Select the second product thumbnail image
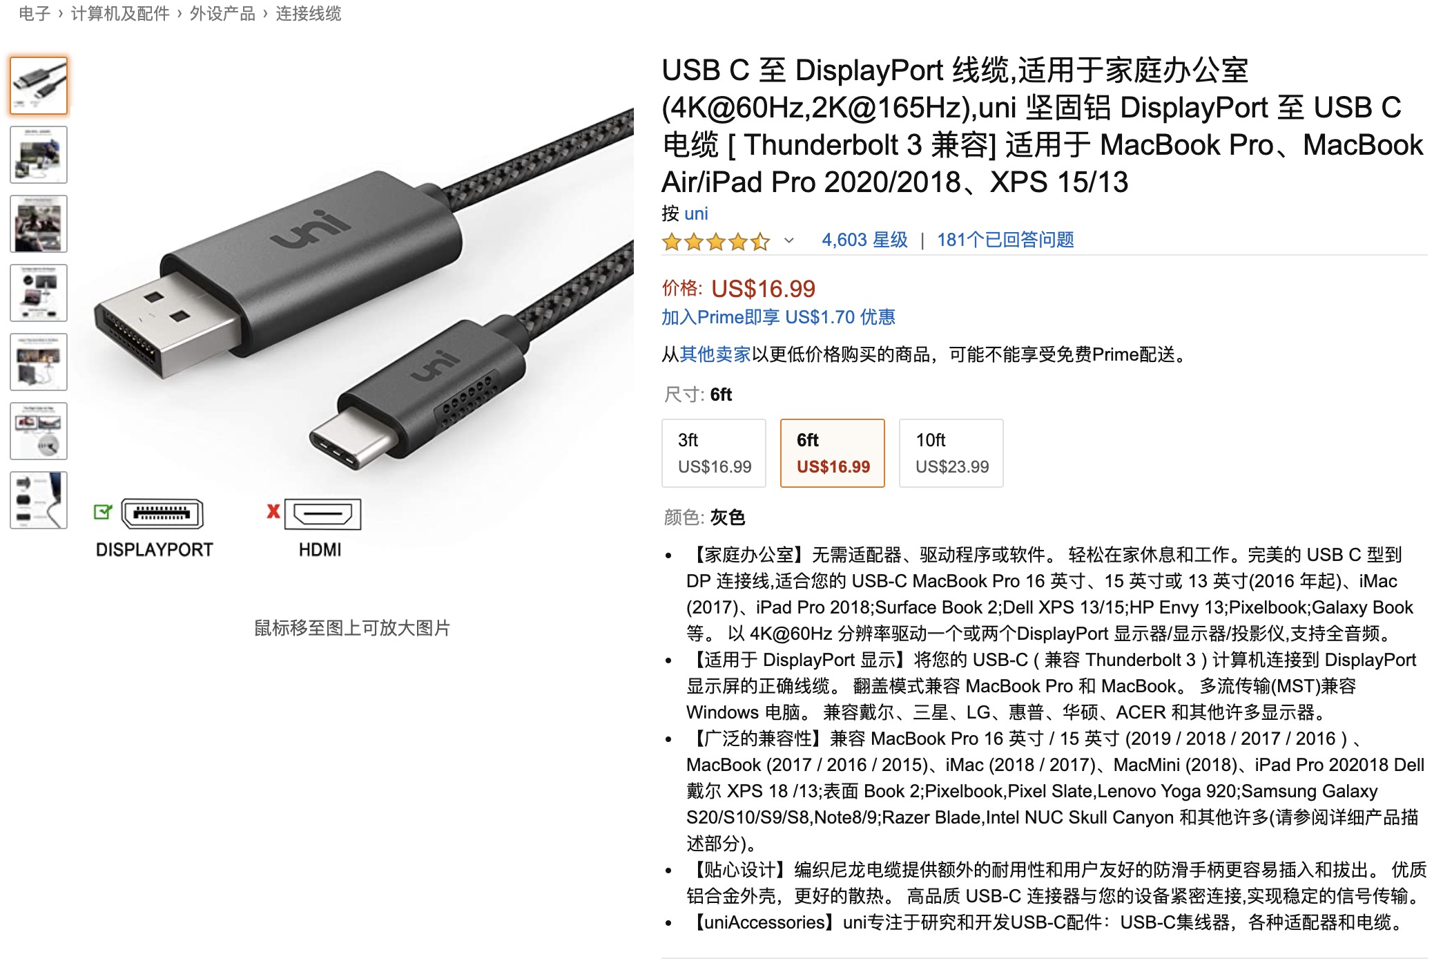Screen dimensions: 1443x970 (39, 155)
